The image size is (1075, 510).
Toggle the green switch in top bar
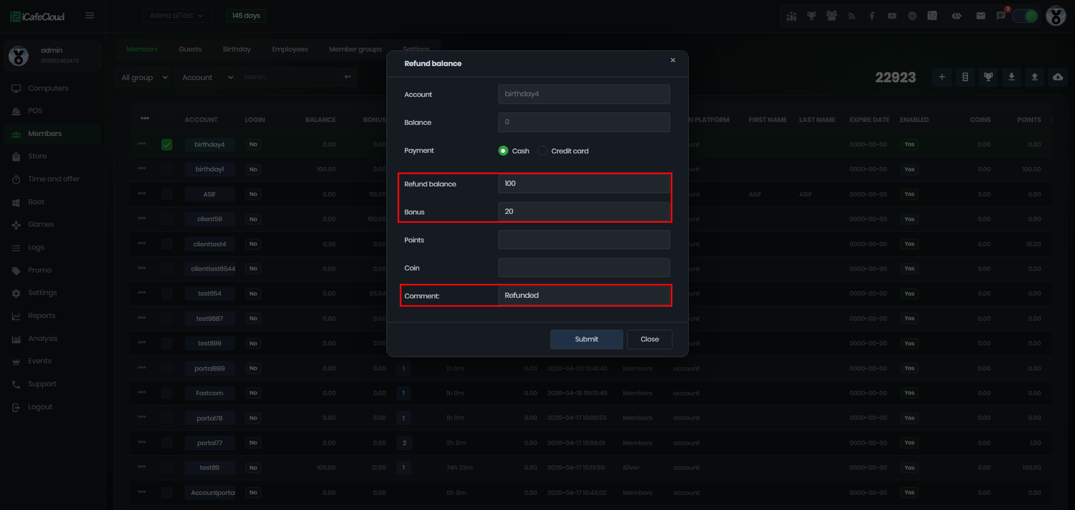[x=1025, y=16]
